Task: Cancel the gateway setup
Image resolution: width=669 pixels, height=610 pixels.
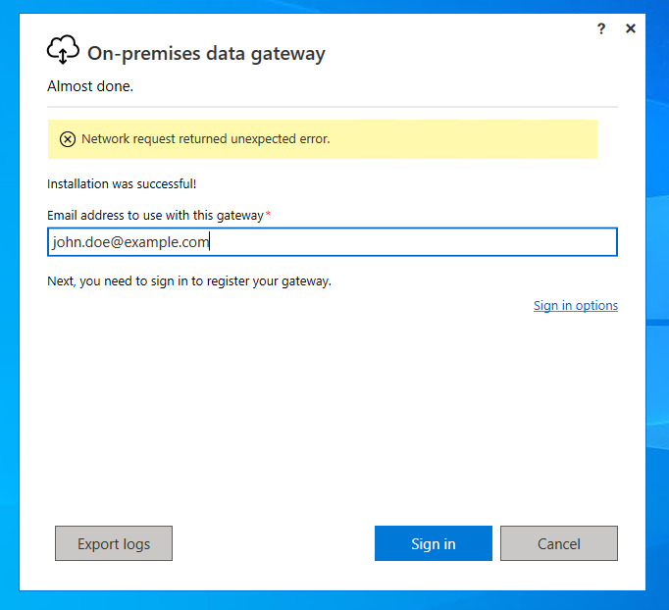Action: (558, 543)
